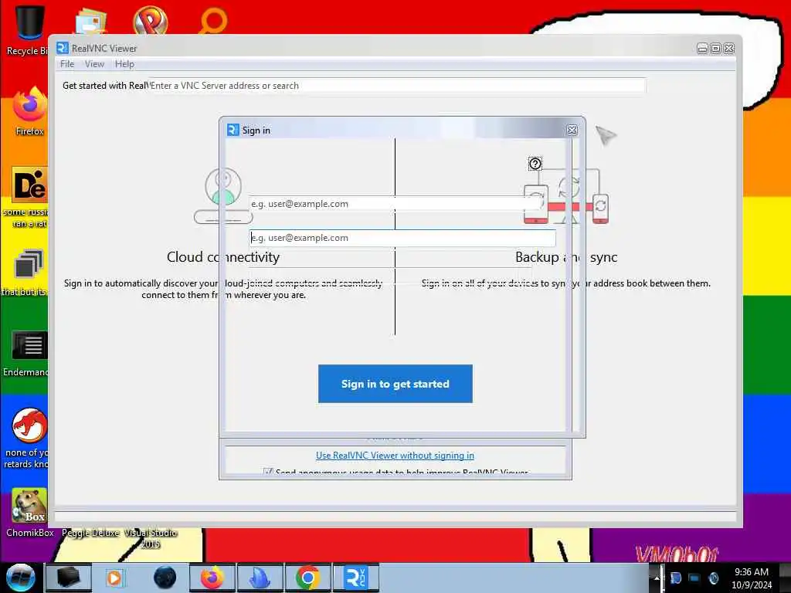This screenshot has width=791, height=593.
Task: Open the View menu in RealVNC Viewer
Action: (x=94, y=64)
